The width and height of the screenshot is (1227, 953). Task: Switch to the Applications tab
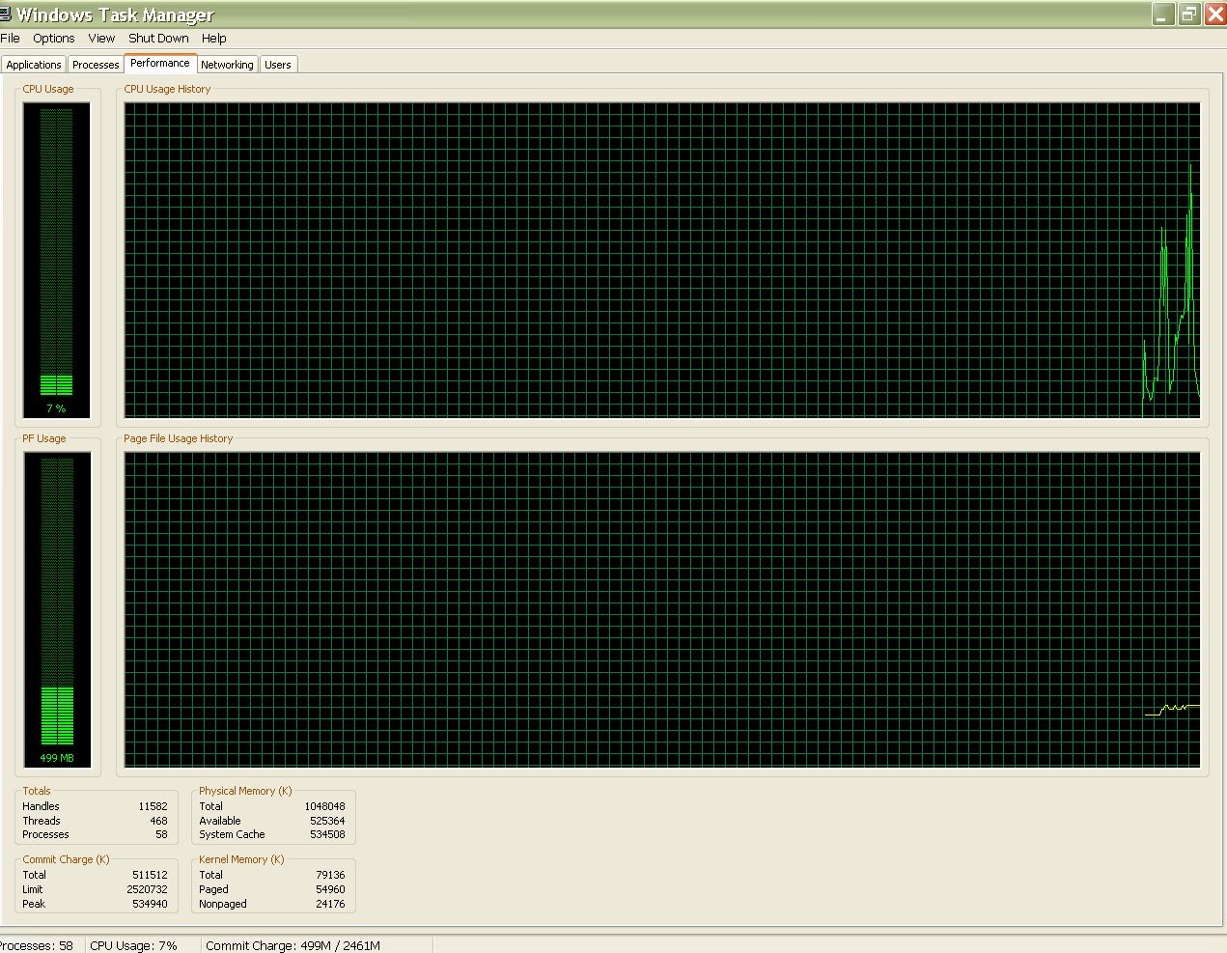pos(34,65)
